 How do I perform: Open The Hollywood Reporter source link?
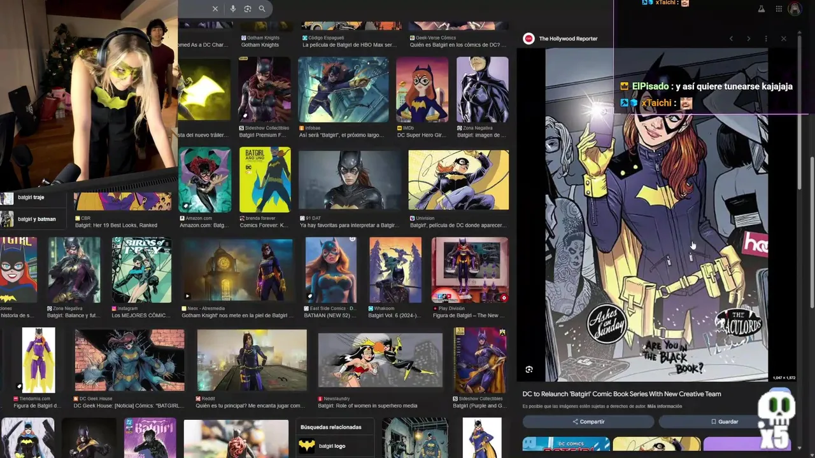[568, 39]
